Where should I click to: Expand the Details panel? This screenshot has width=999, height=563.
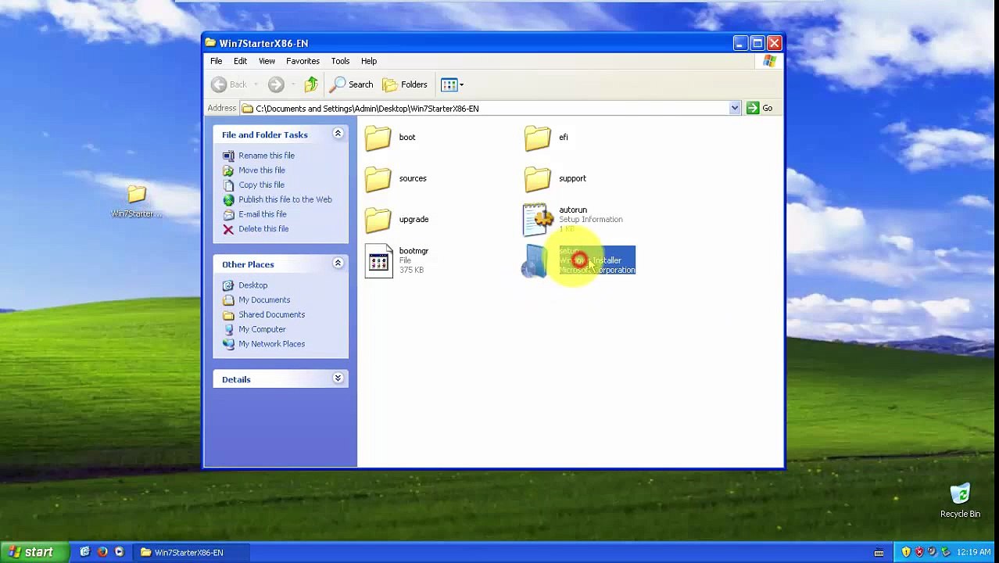click(x=338, y=378)
